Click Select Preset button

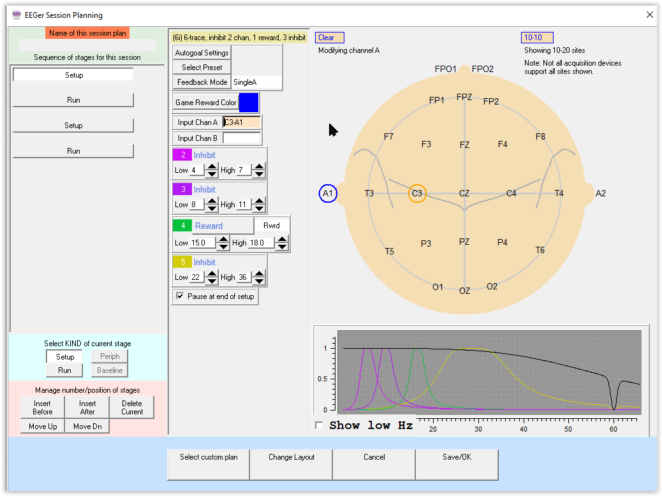(202, 68)
